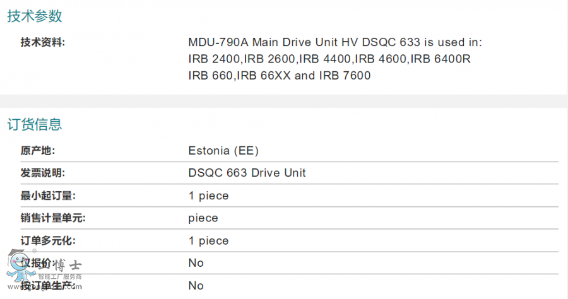Screen dimensions: 568x299
Task: Click the 订货信息 section heading
Action: tap(35, 124)
